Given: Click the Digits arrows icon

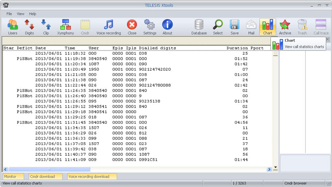Looking at the screenshot, I should point(29,25).
